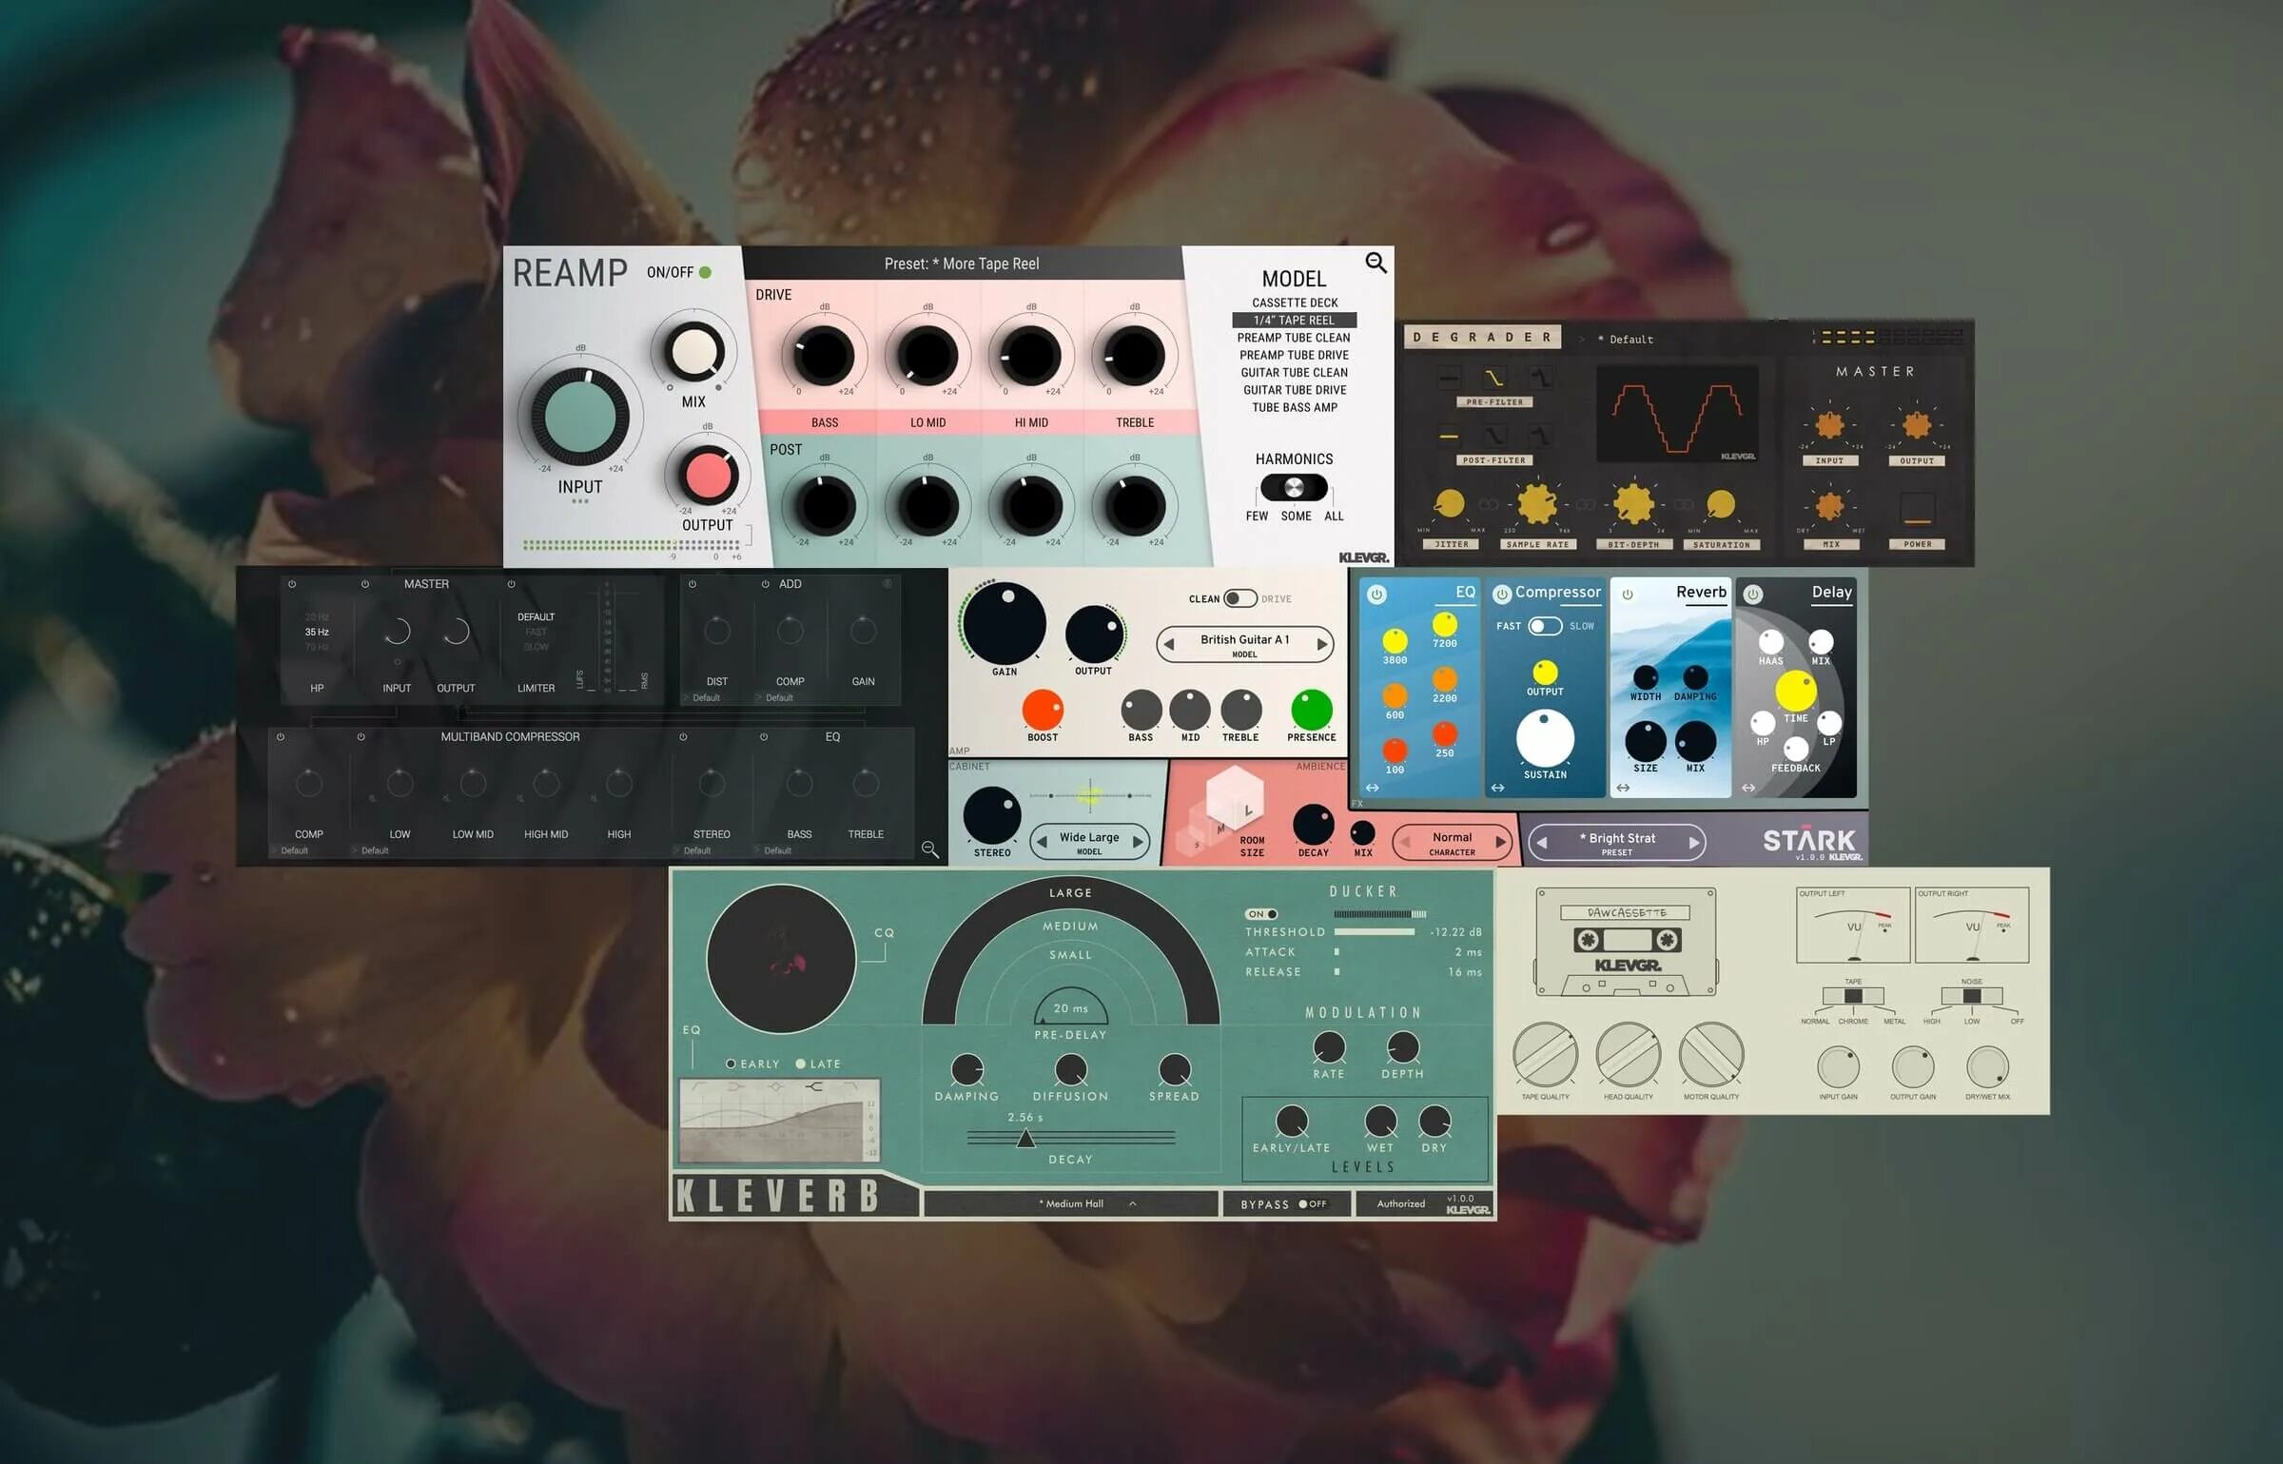This screenshot has height=1464, width=2283.
Task: Select Degrader pre-filter low-pass shape
Action: (1494, 379)
